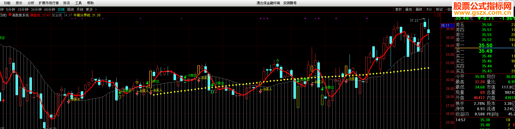515x129 pixels.
Task: Open the 功能 menu
Action: click(x=7, y=3)
